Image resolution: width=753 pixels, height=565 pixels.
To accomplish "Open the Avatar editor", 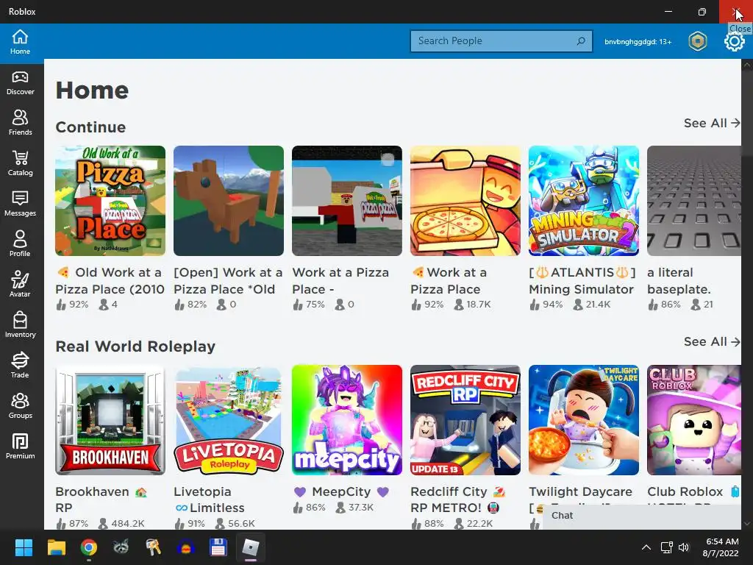I will coord(20,285).
